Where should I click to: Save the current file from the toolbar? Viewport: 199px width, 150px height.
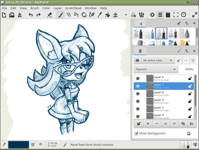pyautogui.click(x=20, y=15)
